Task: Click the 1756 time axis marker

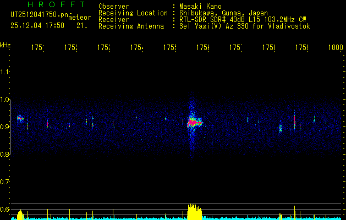Action: click(x=203, y=47)
